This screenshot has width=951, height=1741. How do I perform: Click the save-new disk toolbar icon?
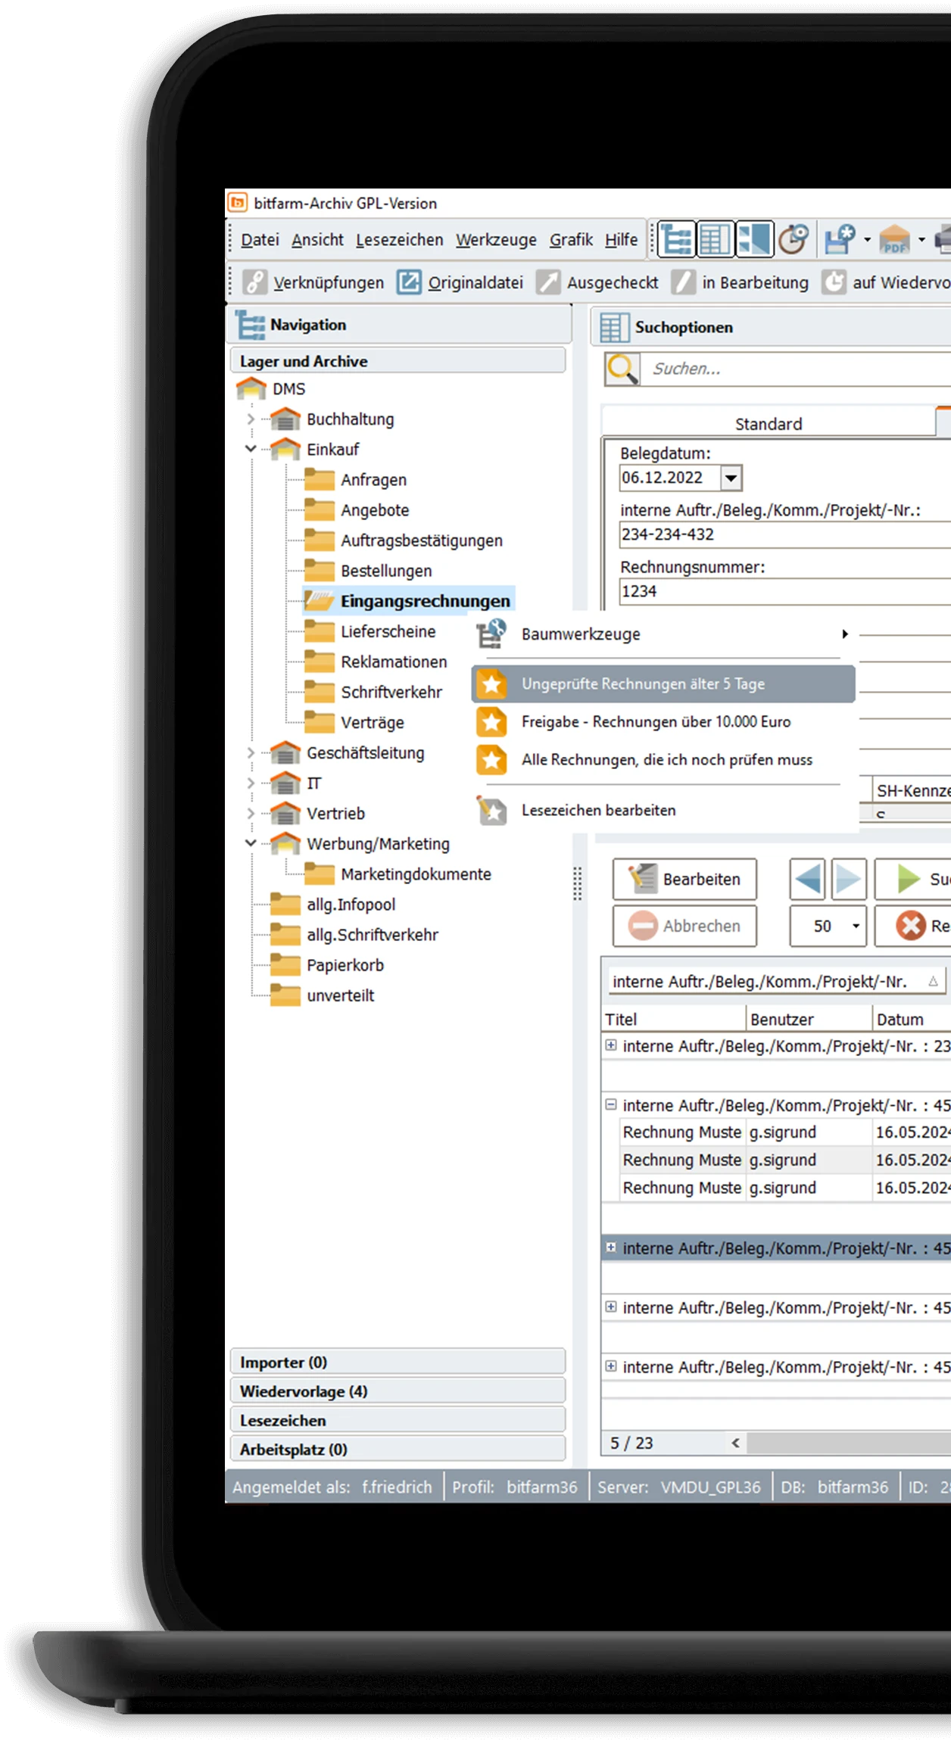840,239
